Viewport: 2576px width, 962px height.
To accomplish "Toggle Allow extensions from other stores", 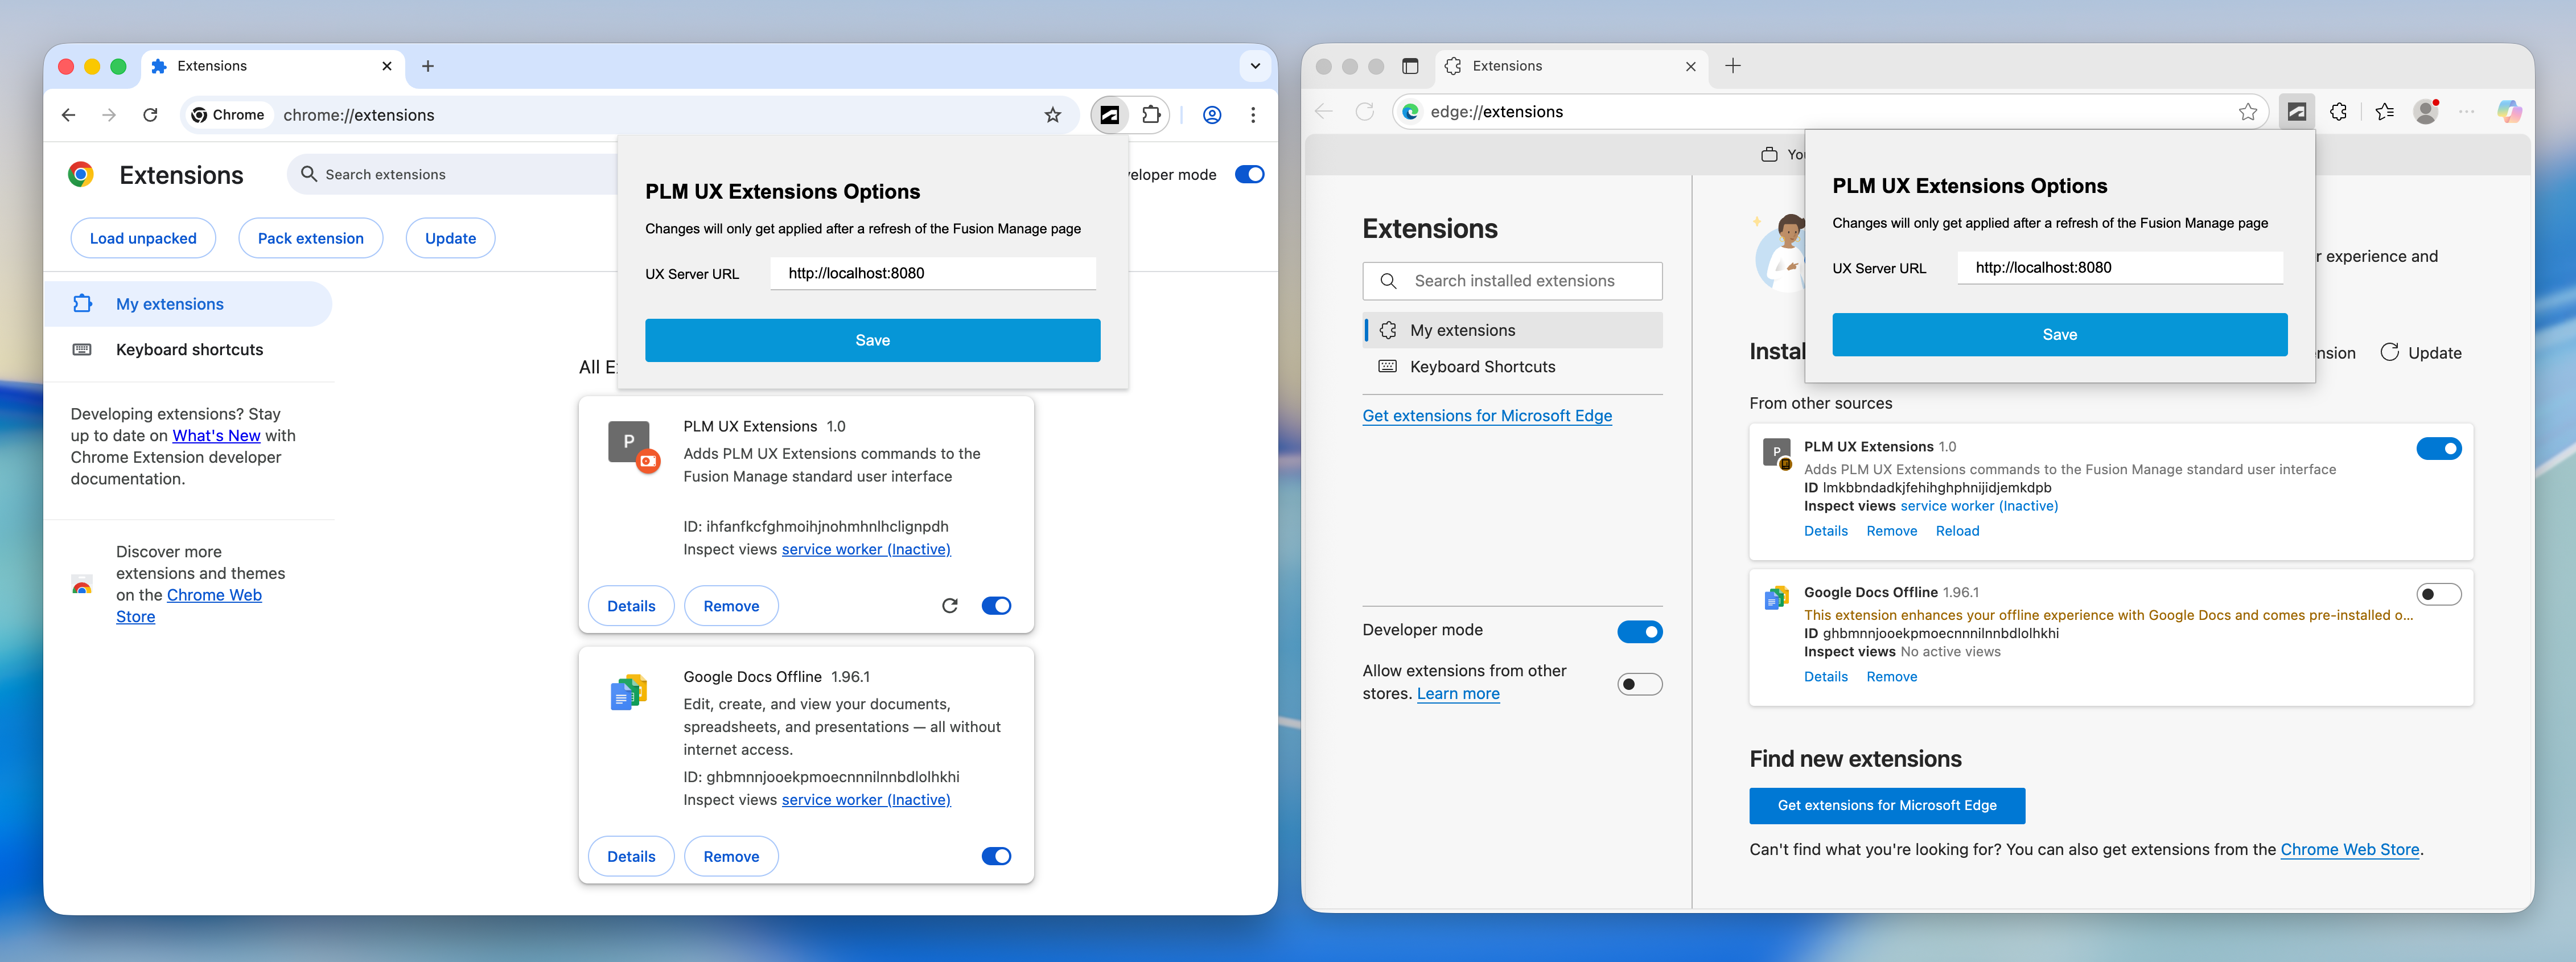I will 1639,685.
